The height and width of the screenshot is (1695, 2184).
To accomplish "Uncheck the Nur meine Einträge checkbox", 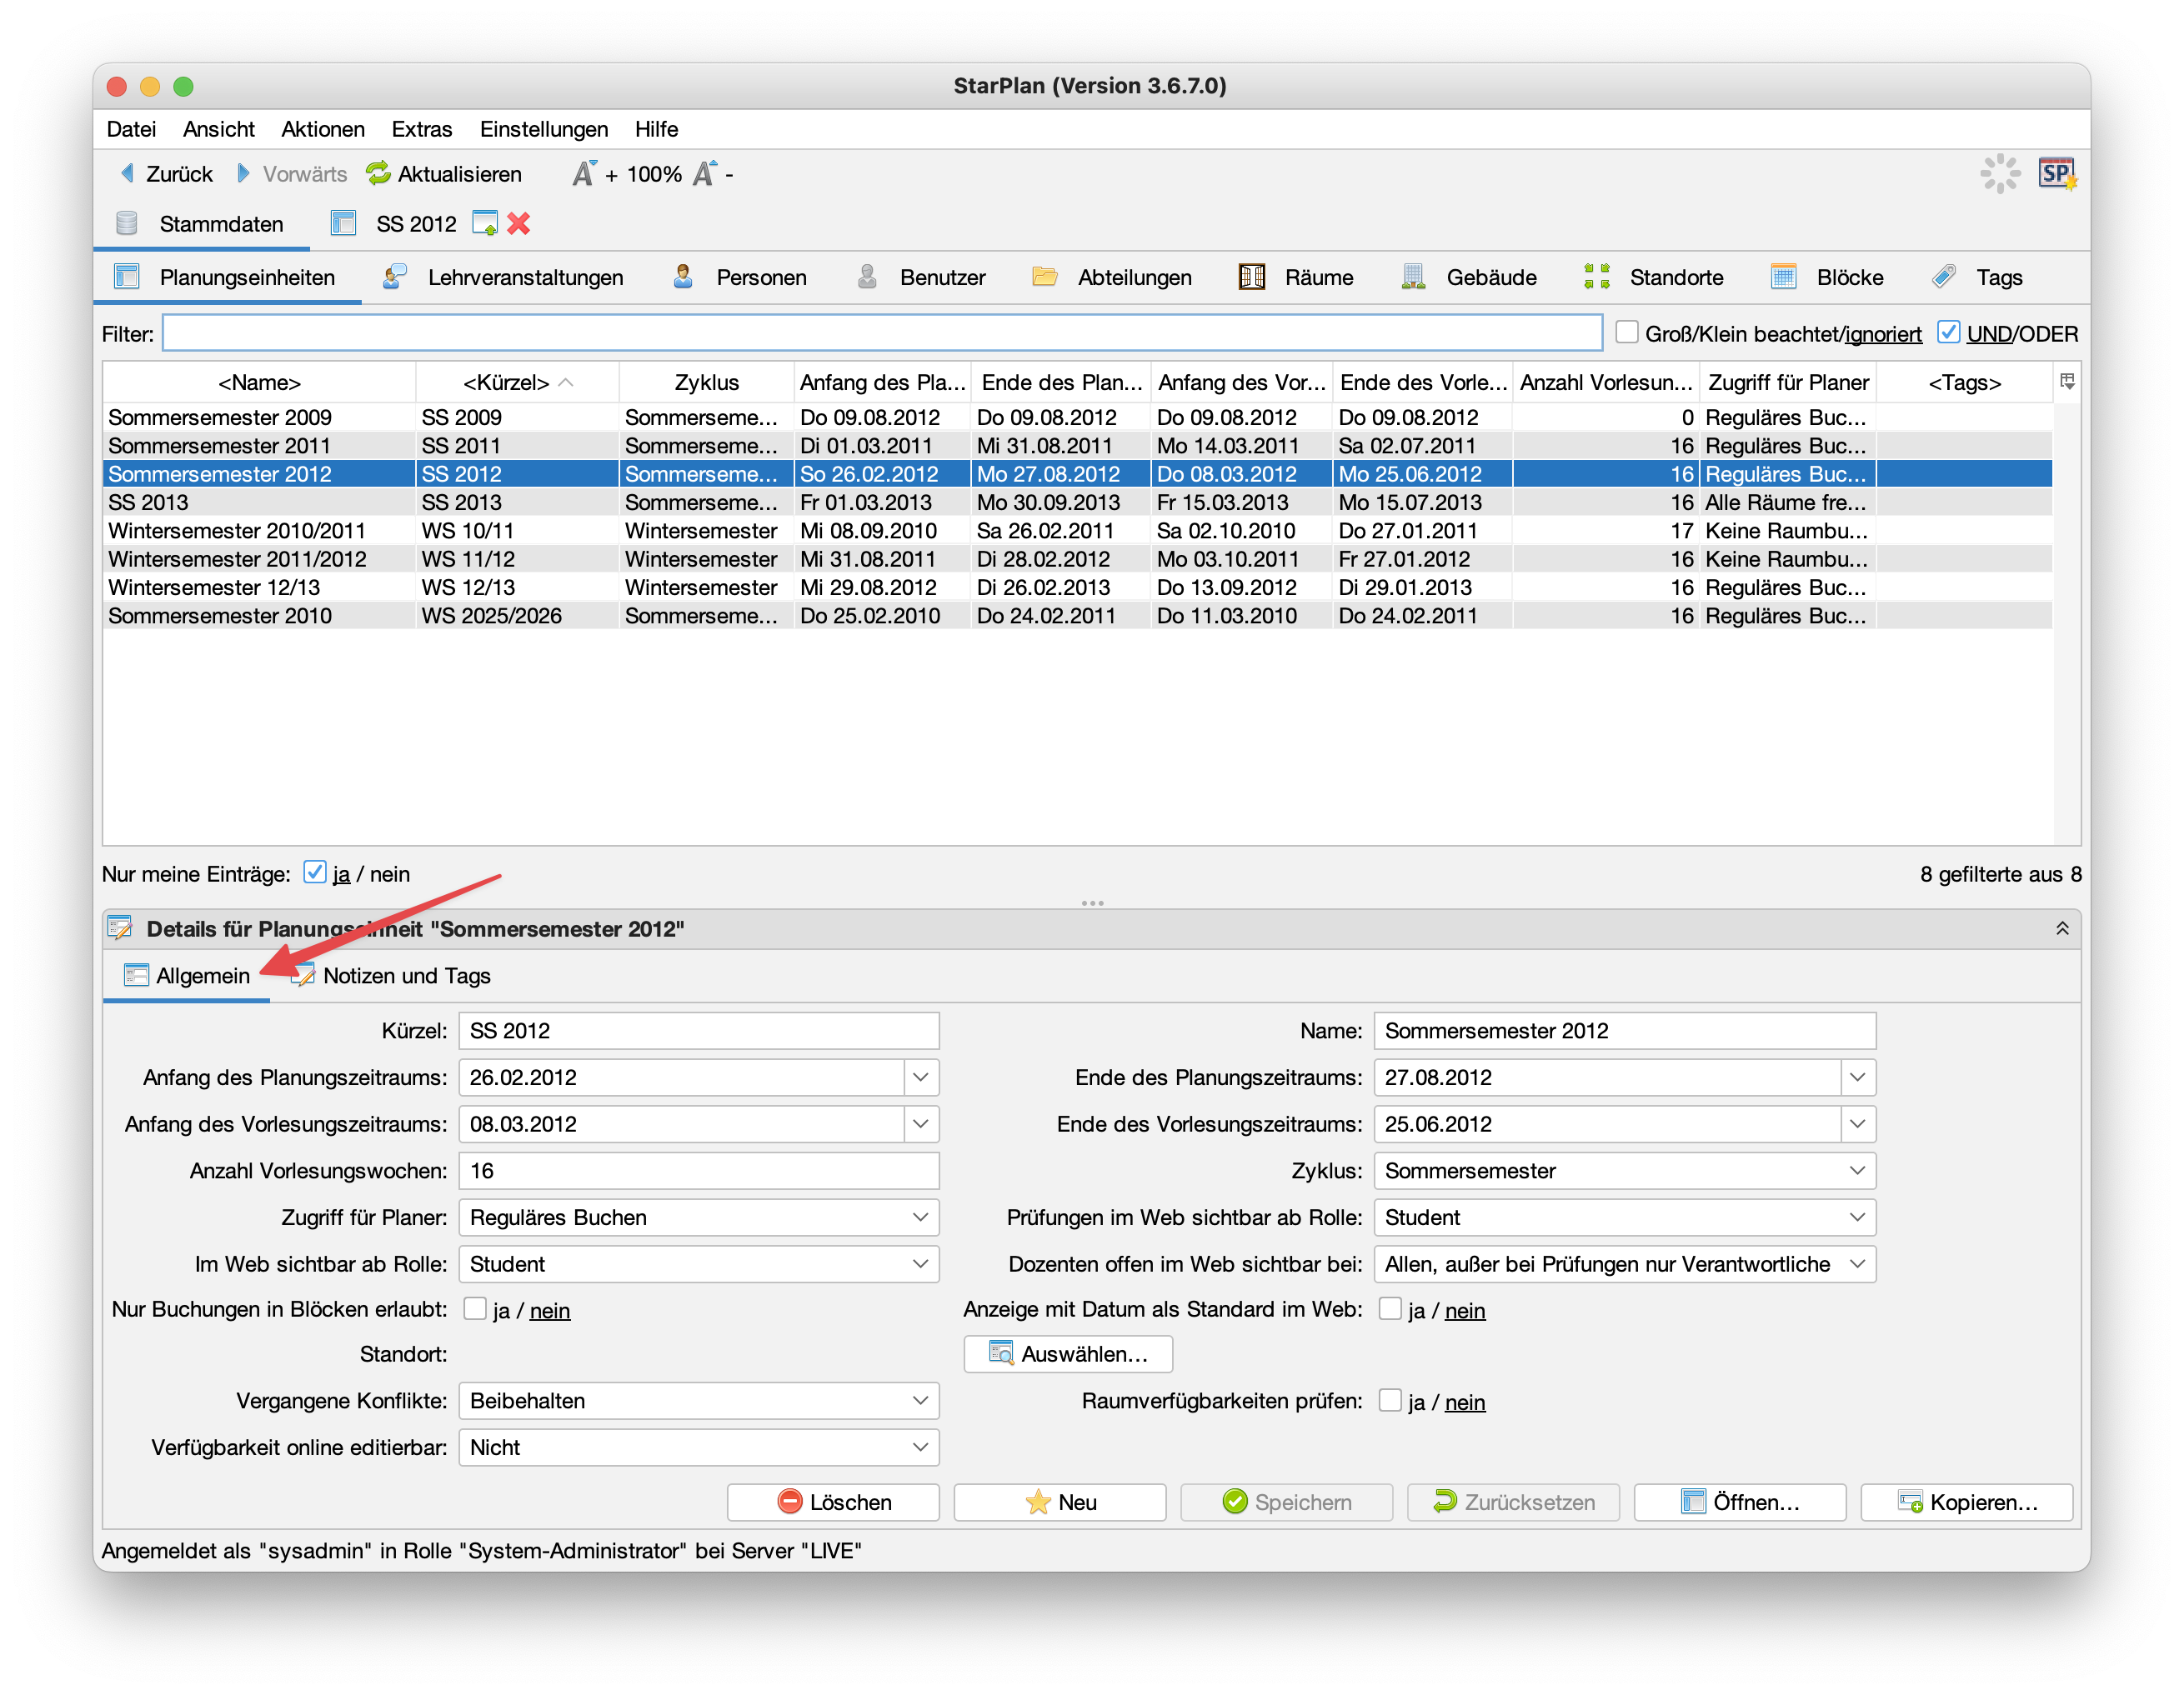I will [315, 872].
